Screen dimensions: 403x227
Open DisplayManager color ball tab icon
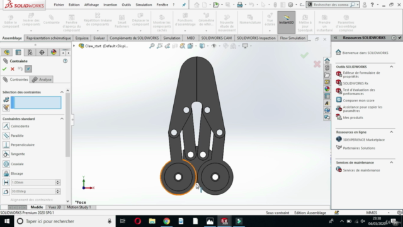(x=54, y=52)
